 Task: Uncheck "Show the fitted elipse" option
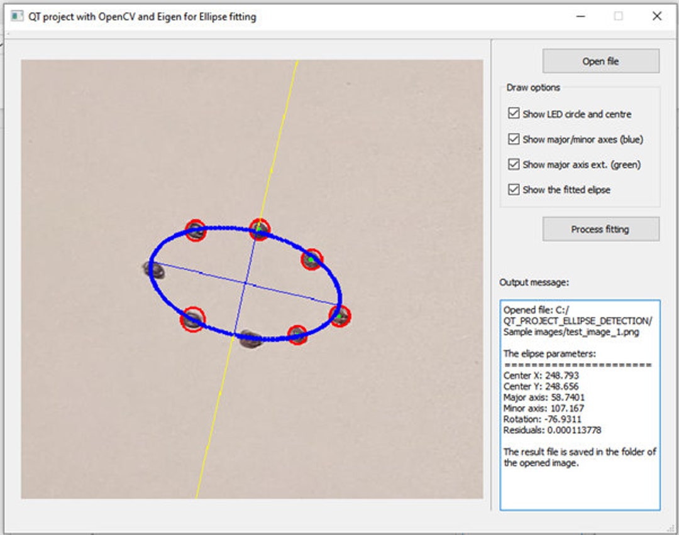click(x=513, y=189)
